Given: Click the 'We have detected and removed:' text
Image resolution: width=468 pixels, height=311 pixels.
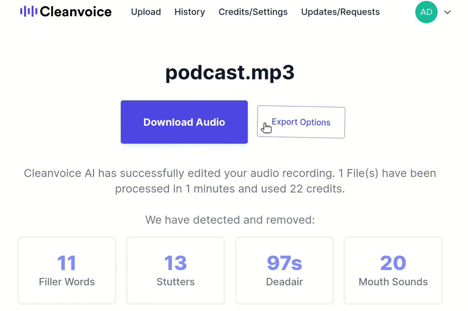Looking at the screenshot, I should point(230,220).
